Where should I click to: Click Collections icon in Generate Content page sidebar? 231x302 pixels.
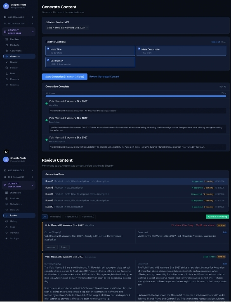[x=7, y=51]
